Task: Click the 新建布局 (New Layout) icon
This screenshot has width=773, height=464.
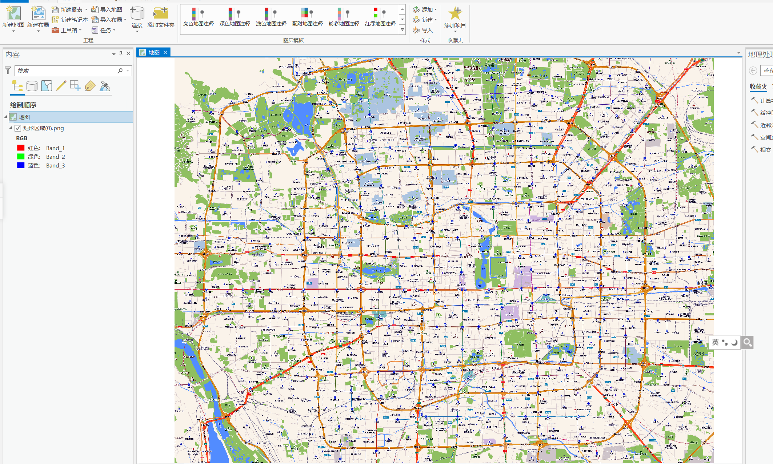Action: pos(38,13)
